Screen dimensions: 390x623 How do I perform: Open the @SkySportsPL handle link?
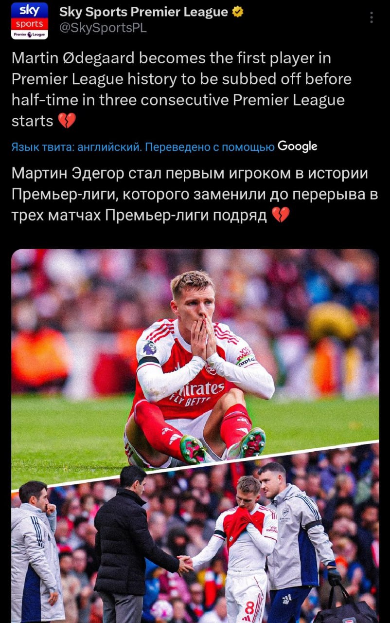click(x=103, y=28)
